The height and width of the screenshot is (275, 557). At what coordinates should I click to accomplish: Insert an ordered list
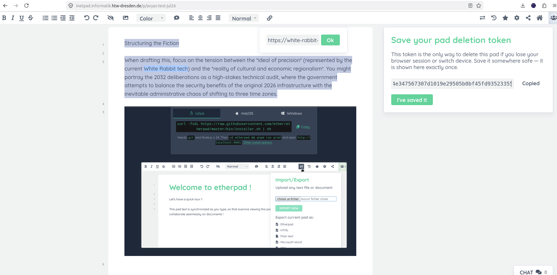45,18
